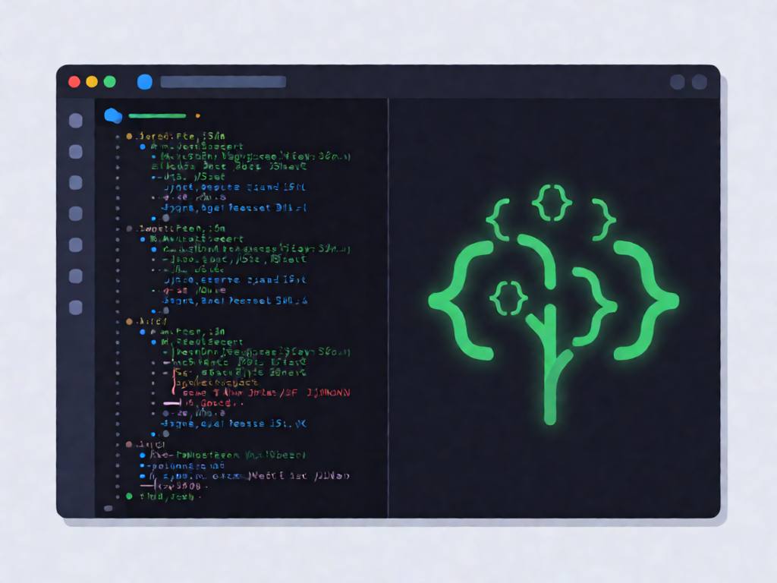Image resolution: width=777 pixels, height=583 pixels.
Task: Minimize the window with the yellow button
Action: tap(92, 82)
